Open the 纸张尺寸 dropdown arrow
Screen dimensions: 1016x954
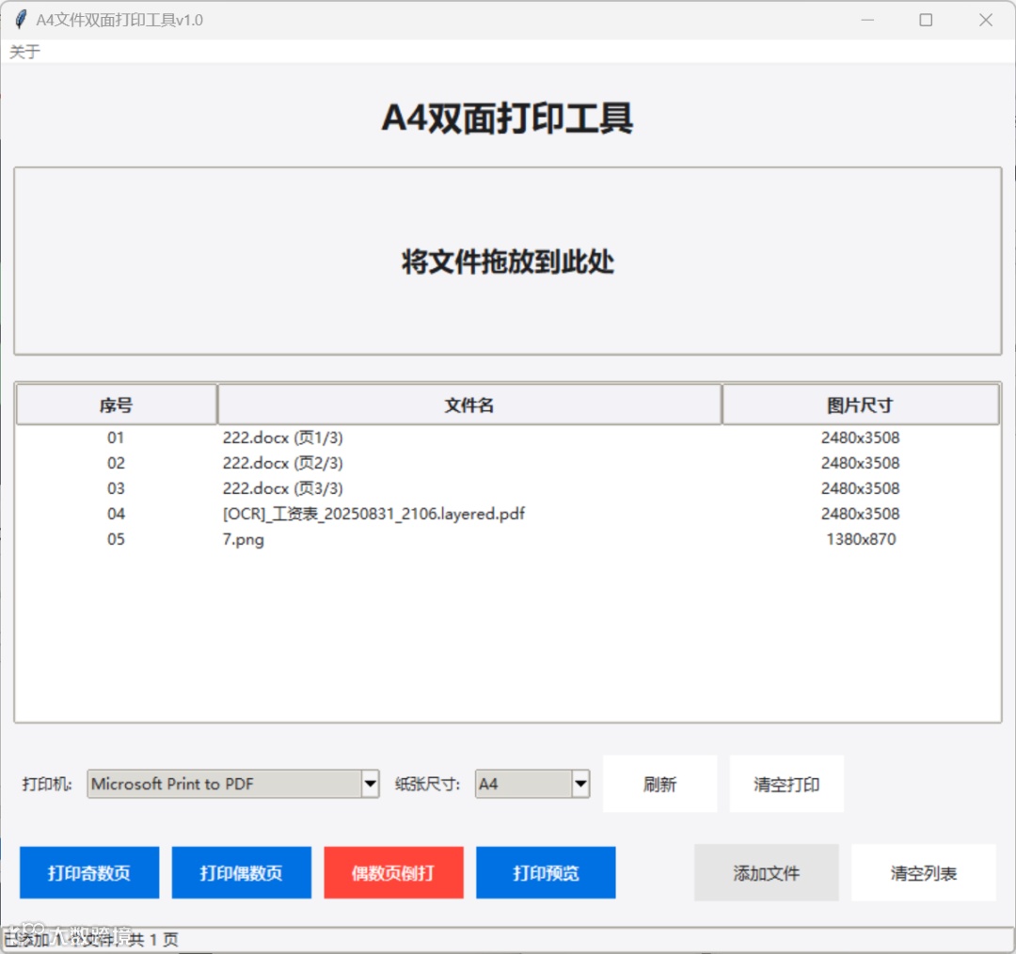[580, 784]
